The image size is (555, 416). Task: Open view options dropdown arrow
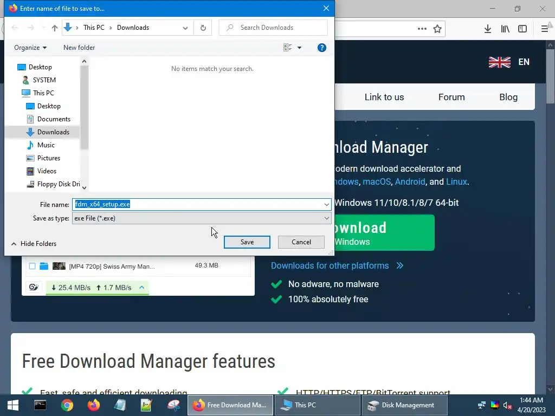(x=299, y=48)
